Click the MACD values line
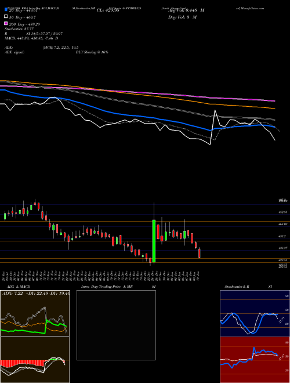This screenshot has width=290, height=383. click(x=31, y=38)
